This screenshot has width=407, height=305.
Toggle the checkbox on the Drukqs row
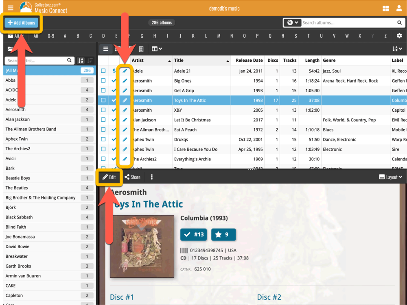[103, 139]
